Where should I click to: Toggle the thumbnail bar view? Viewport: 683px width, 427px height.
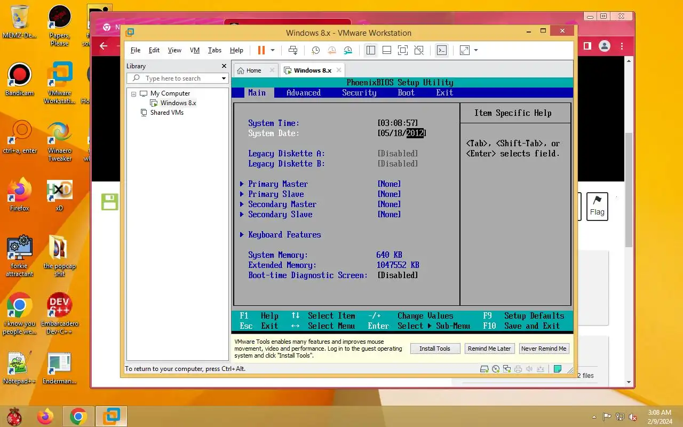(x=387, y=50)
